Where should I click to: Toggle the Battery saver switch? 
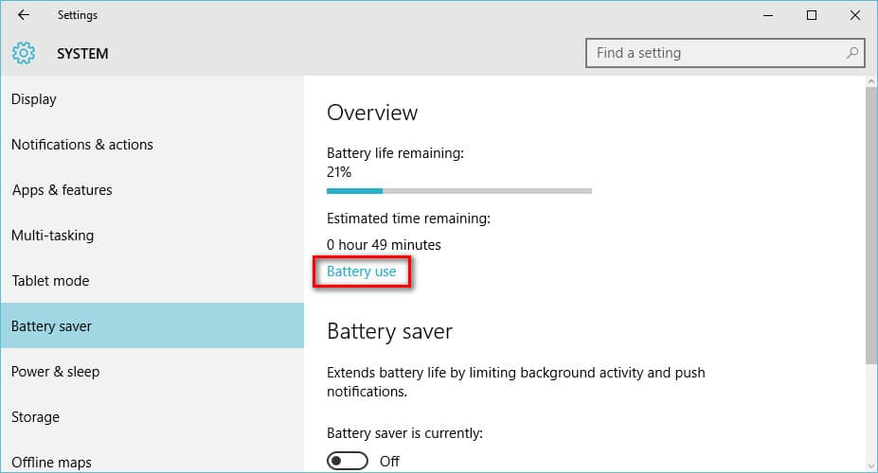click(346, 461)
